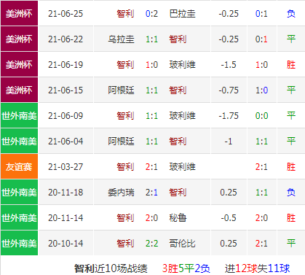Select the team name 巴拉圭

tap(182, 14)
